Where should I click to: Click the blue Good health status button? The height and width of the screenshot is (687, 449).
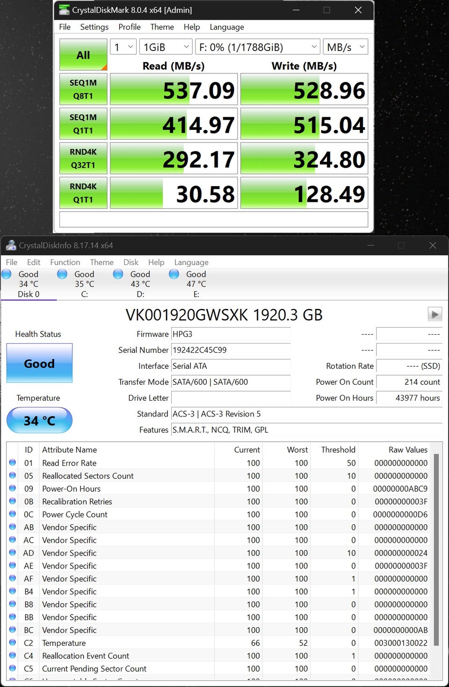point(39,363)
